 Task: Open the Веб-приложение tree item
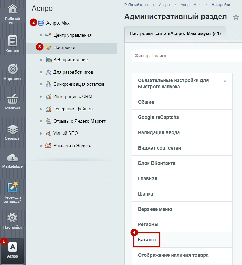70,60
